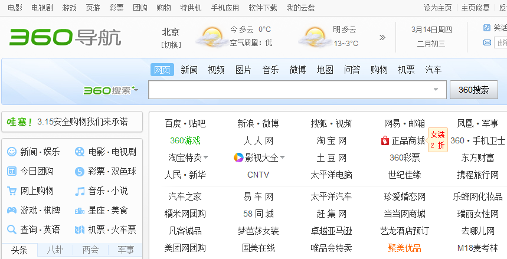Image resolution: width=507 pixels, height=259 pixels.
Task: Click the envelope mail icon
Action: click(487, 42)
